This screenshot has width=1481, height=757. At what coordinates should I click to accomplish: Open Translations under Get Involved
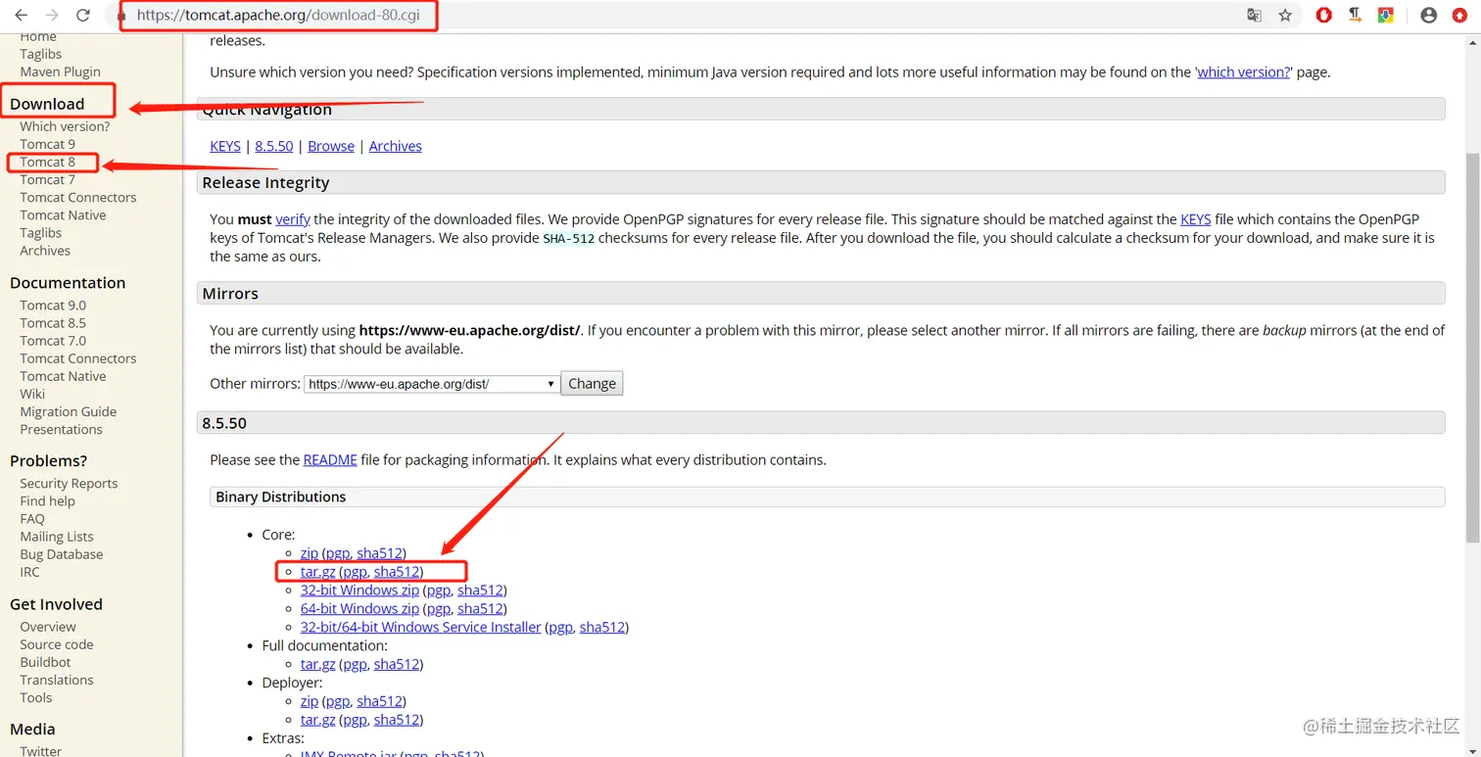[x=57, y=680]
